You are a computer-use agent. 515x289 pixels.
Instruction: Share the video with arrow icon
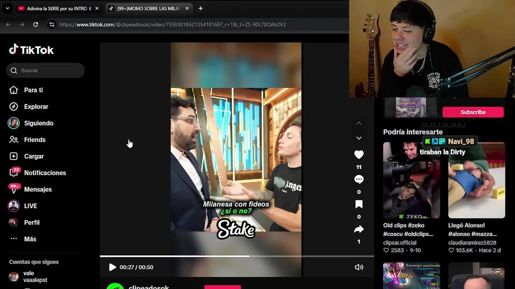point(359,229)
